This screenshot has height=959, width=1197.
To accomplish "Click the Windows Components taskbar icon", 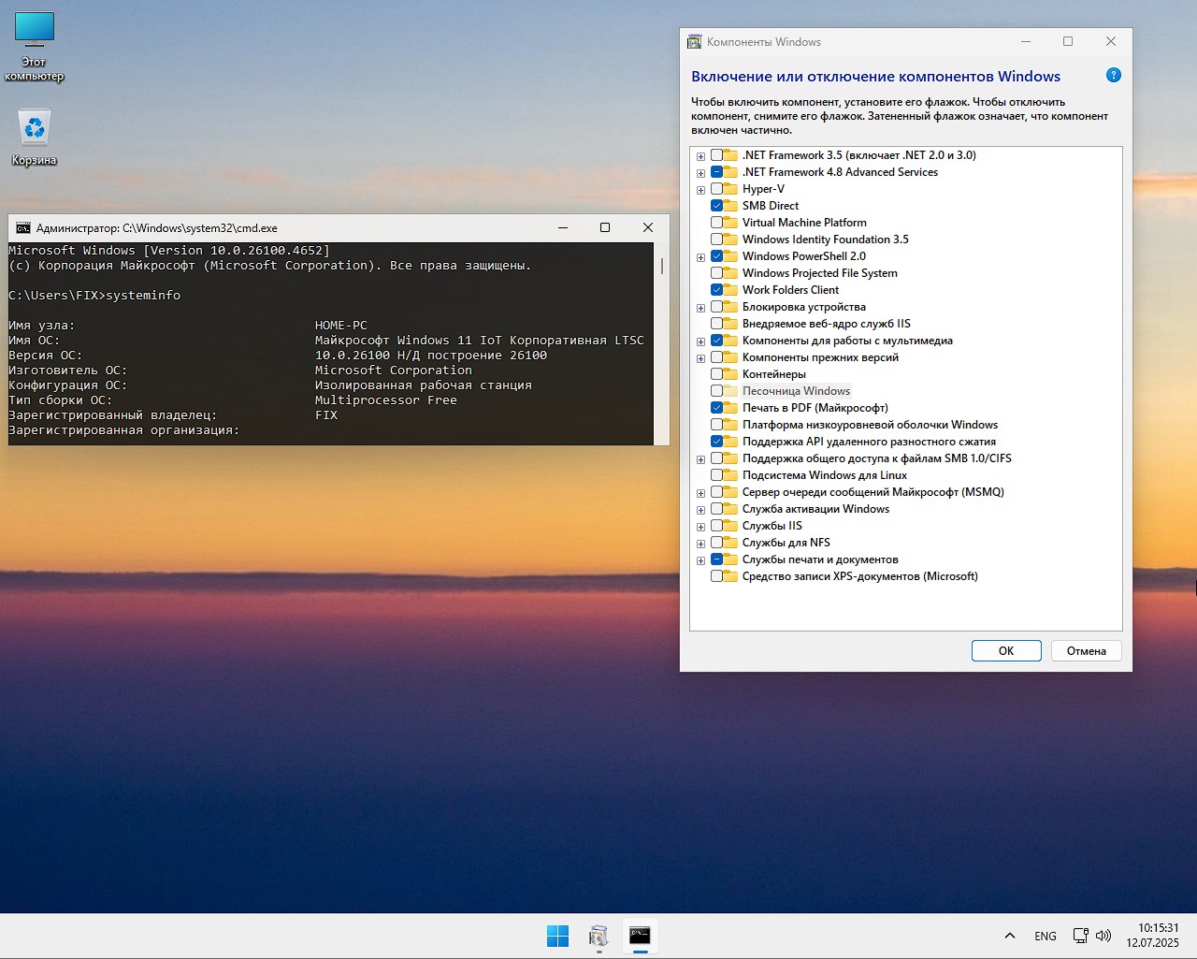I will pos(598,936).
